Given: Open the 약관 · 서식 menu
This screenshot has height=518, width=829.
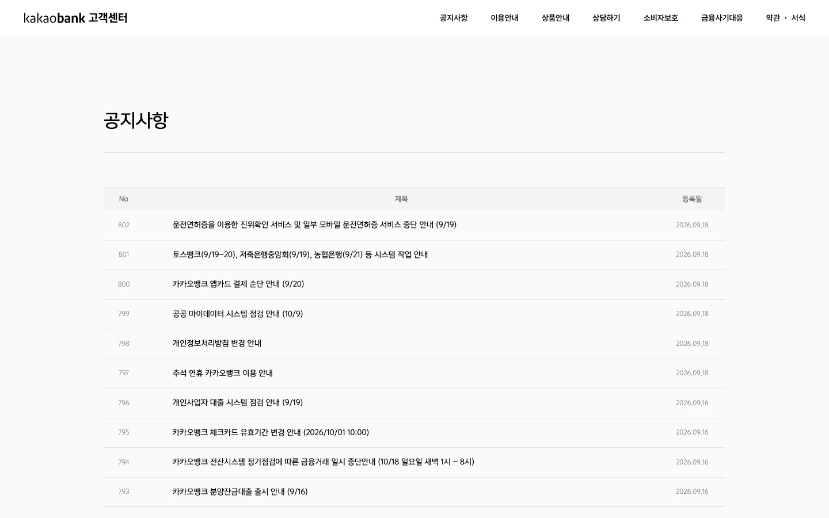Looking at the screenshot, I should click(785, 18).
